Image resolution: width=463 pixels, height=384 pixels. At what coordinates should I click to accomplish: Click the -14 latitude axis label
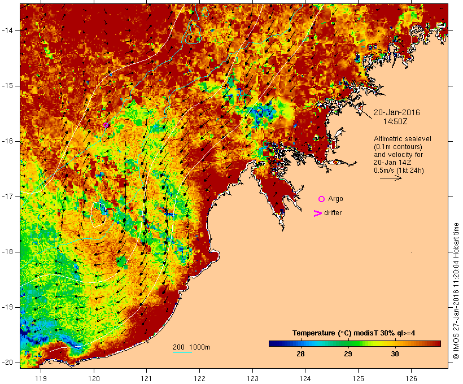7,30
